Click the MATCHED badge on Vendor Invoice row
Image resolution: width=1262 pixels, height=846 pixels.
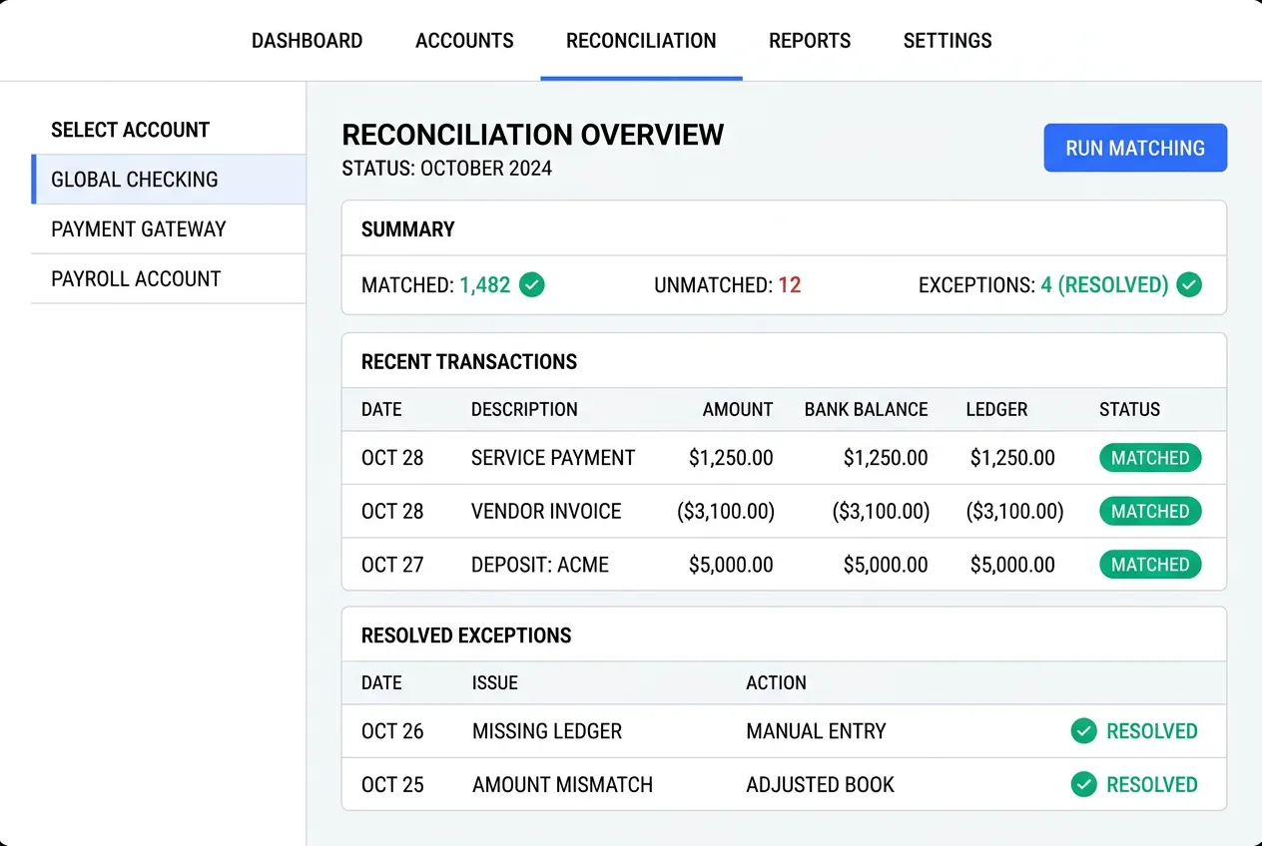[x=1149, y=511]
